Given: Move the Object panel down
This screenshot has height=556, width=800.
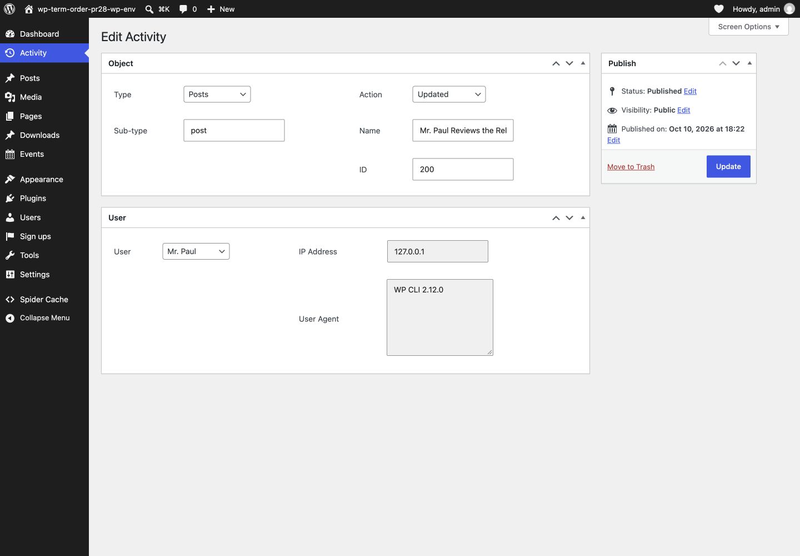Looking at the screenshot, I should tap(569, 63).
